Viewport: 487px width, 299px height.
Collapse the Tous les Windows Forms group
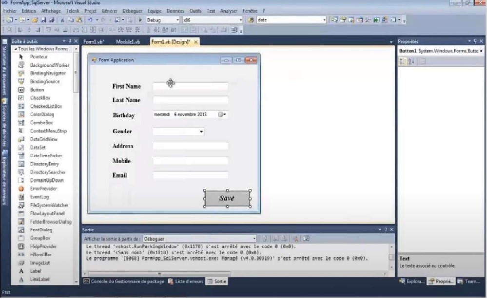click(x=15, y=49)
